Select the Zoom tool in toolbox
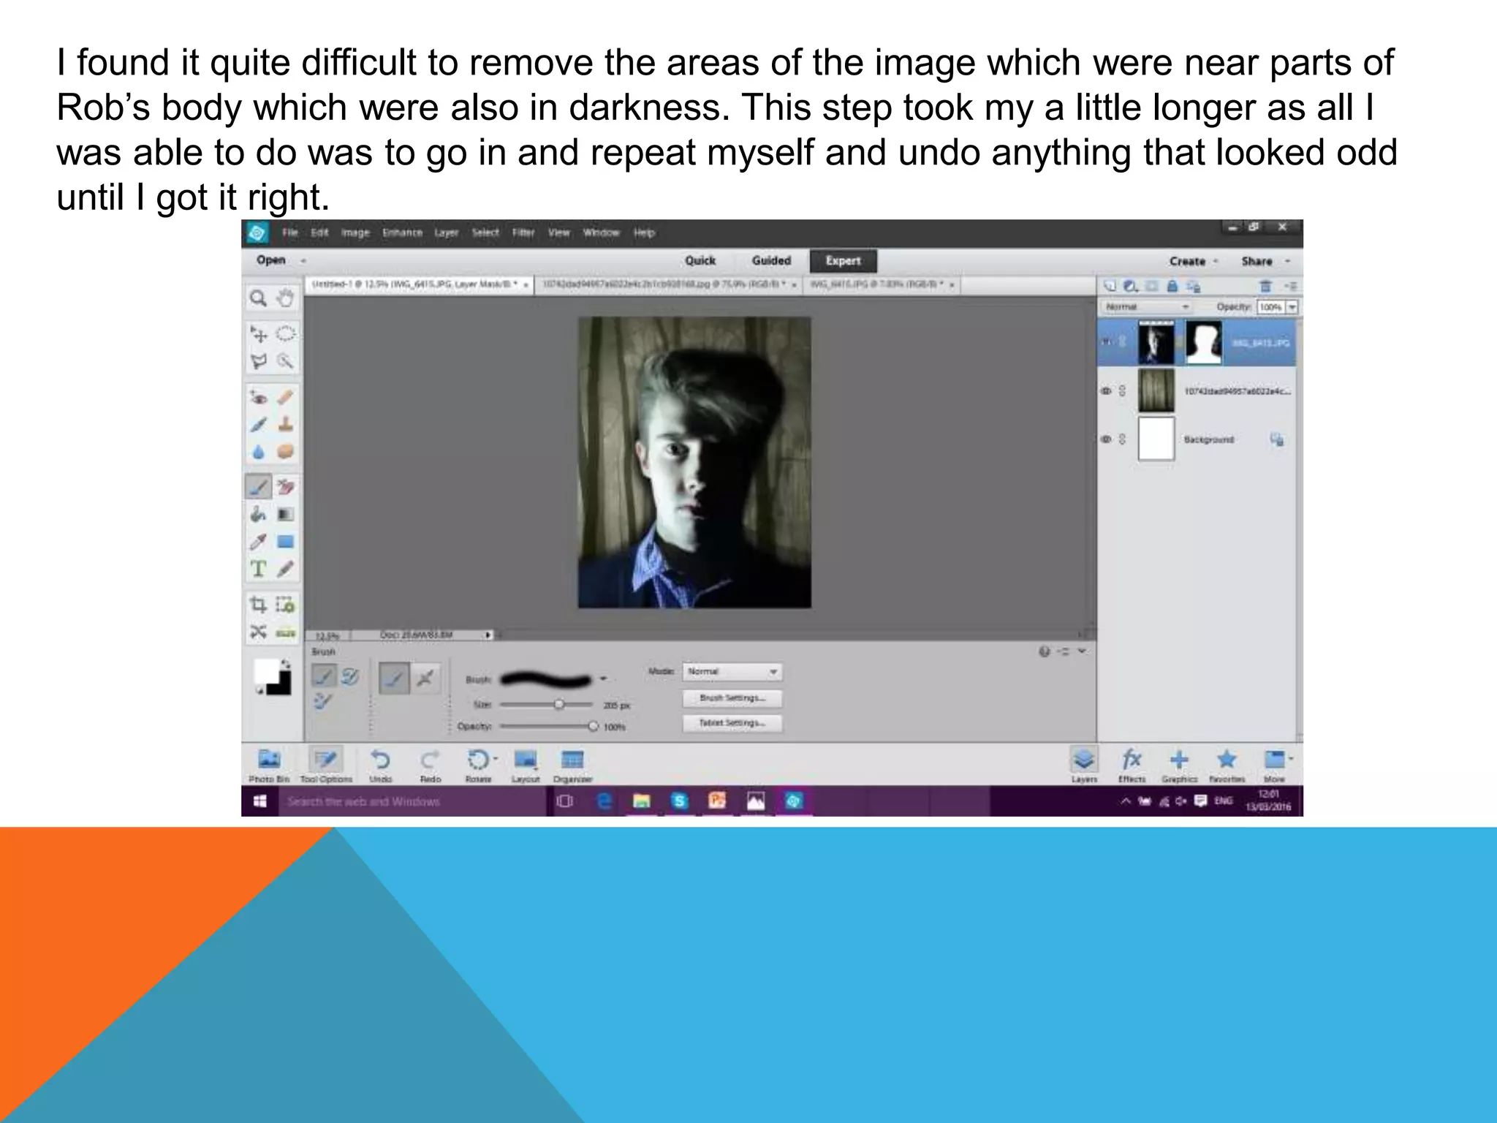Image resolution: width=1497 pixels, height=1123 pixels. (x=258, y=298)
